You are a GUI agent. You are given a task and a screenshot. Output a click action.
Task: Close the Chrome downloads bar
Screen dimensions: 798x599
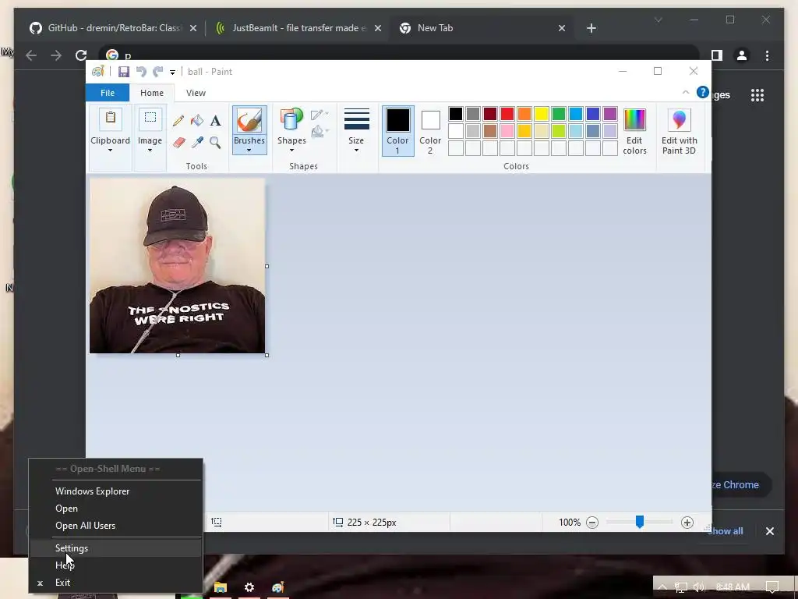(769, 530)
